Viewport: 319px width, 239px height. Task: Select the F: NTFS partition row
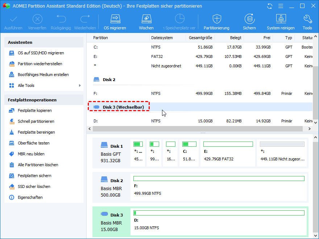(200, 93)
